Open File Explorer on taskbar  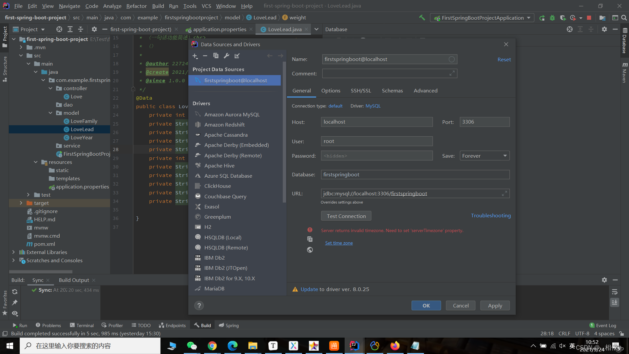tap(253, 346)
